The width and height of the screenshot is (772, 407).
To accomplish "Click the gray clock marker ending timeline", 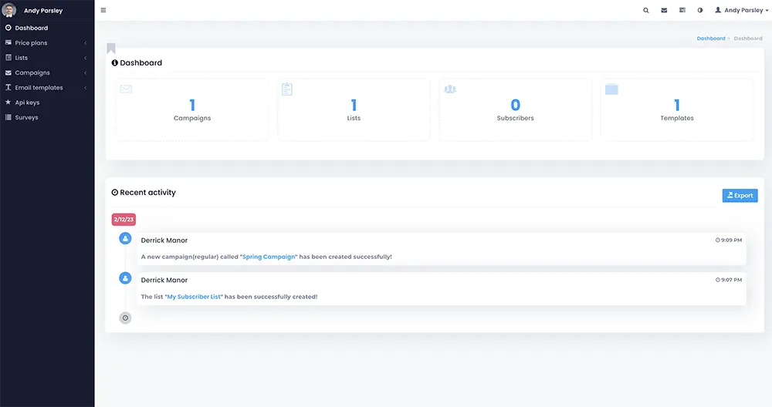I will (x=126, y=318).
